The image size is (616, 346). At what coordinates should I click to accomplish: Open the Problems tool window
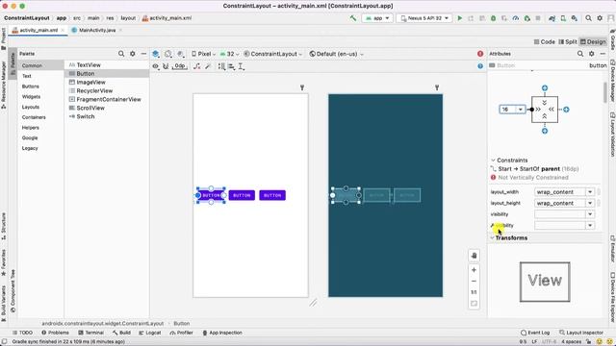pyautogui.click(x=55, y=333)
